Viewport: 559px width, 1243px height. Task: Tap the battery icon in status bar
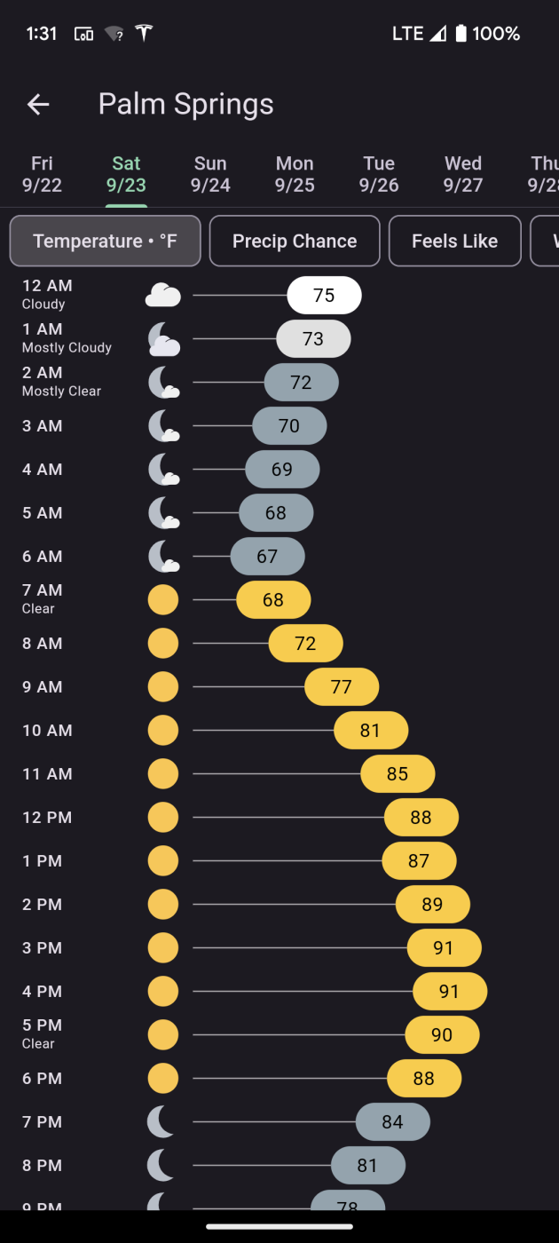(x=461, y=34)
